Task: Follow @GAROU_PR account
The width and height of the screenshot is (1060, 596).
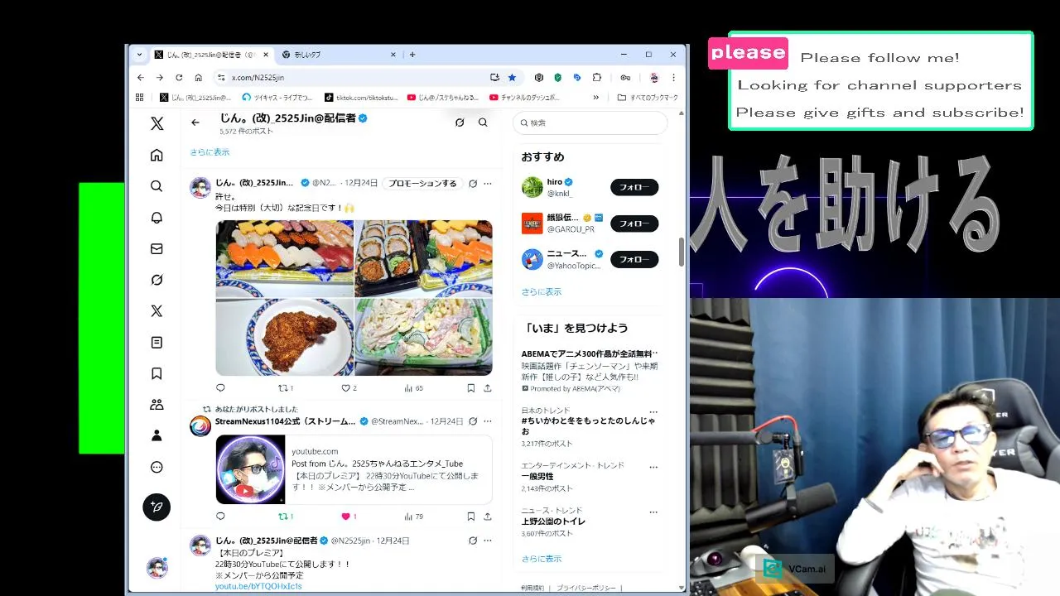Action: pyautogui.click(x=634, y=223)
